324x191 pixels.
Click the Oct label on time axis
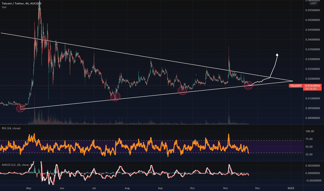point(192,188)
